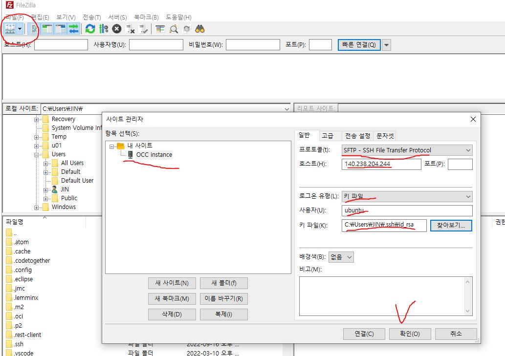Expand the Recovery folder in local tree
Viewport: 505px width, 356px height.
(x=36, y=120)
